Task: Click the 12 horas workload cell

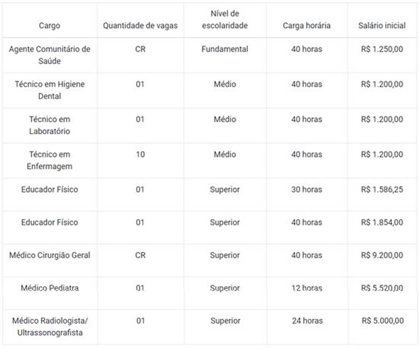Action: coord(306,288)
